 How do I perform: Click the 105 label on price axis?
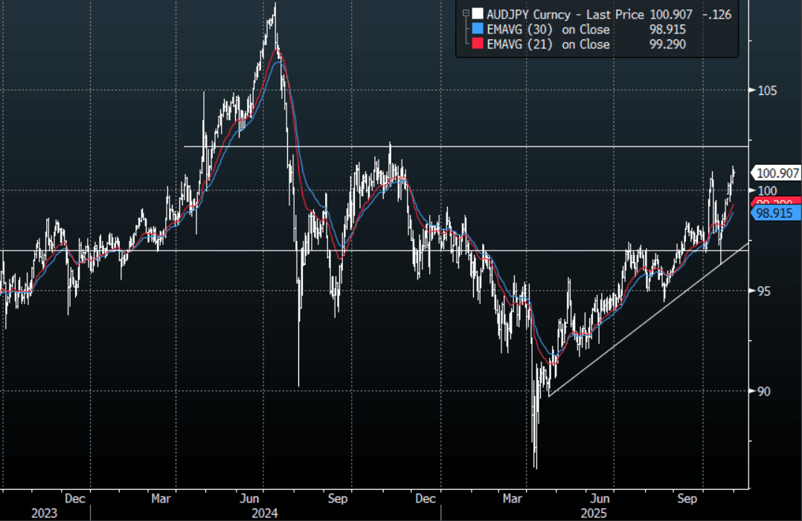pos(766,91)
